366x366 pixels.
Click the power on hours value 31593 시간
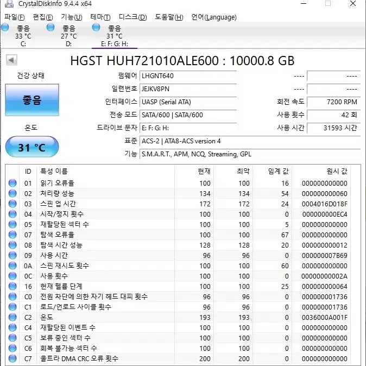pos(333,128)
